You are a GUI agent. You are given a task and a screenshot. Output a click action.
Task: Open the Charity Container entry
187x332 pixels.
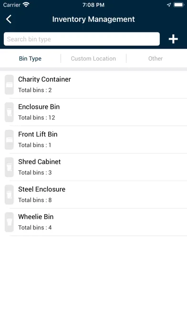[93, 84]
